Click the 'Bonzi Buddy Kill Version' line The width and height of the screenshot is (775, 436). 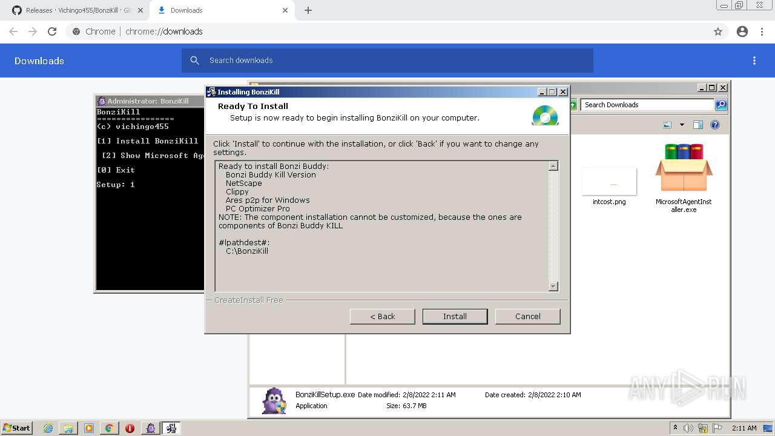tap(271, 174)
